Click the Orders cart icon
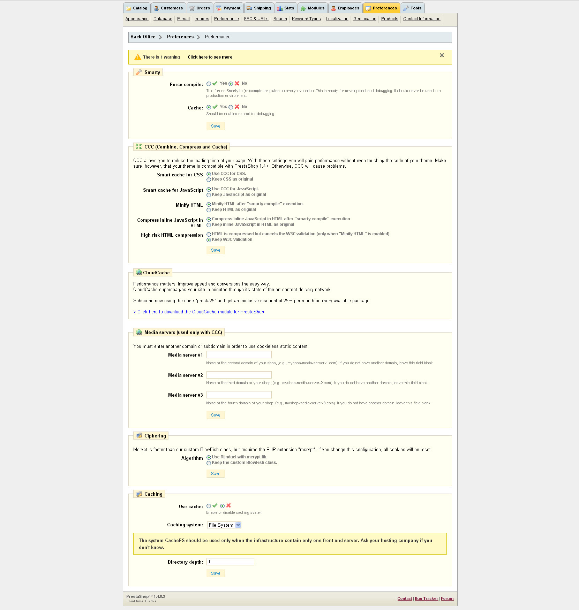 [192, 8]
